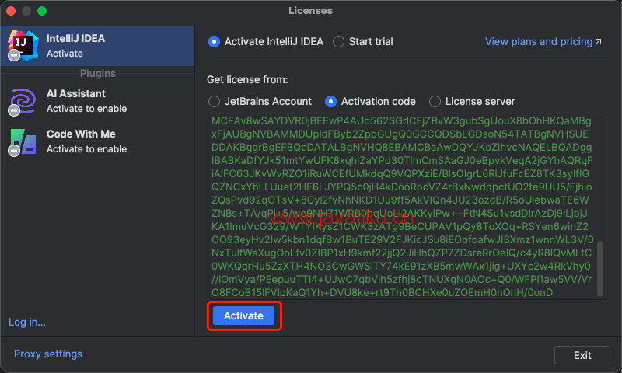
Task: Choose the Start trial radio option
Action: (338, 42)
